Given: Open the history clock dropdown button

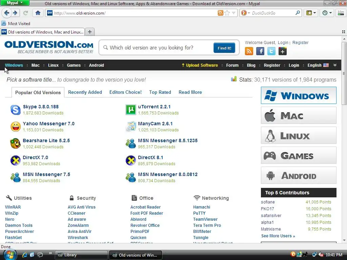Looking at the screenshot, I should (327, 13).
